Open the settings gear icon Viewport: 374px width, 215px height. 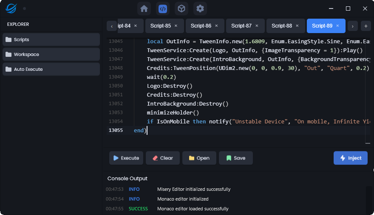pos(200,8)
